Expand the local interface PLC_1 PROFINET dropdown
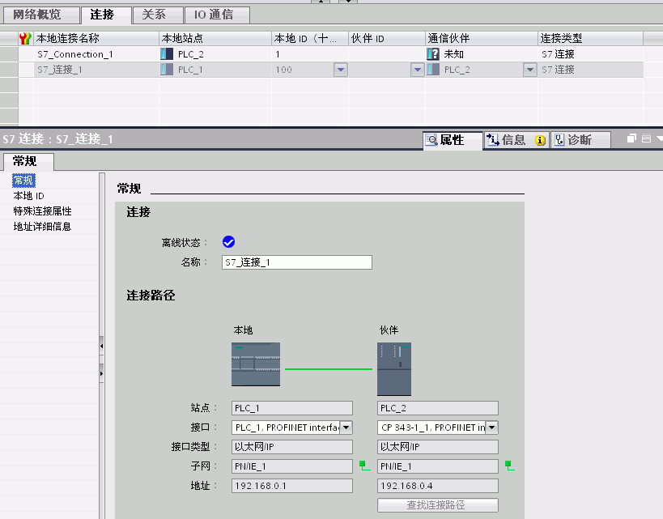This screenshot has height=519, width=663. (x=346, y=428)
